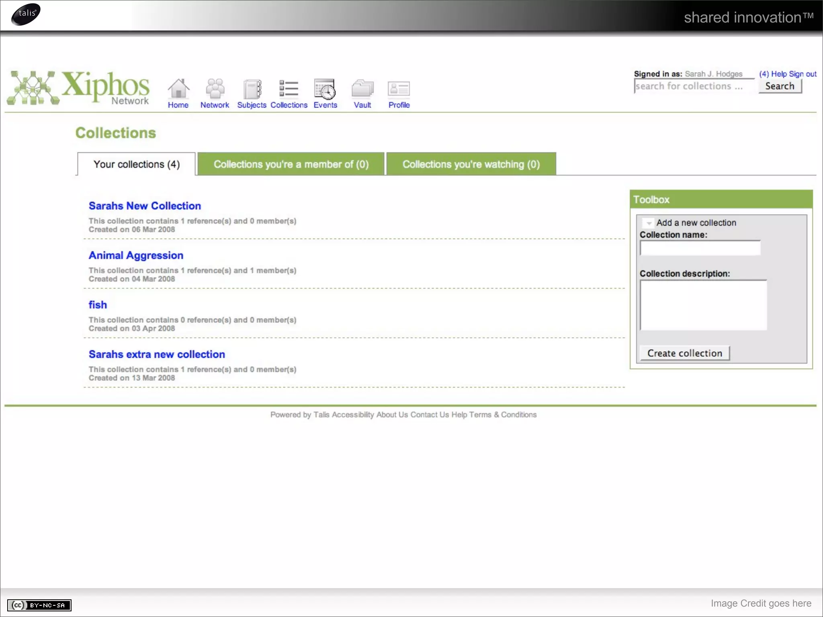Click 'contains 0 reference(s) and 0 member(s)' text
823x617 pixels.
pos(221,320)
